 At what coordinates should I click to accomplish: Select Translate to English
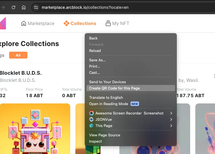click(131, 97)
